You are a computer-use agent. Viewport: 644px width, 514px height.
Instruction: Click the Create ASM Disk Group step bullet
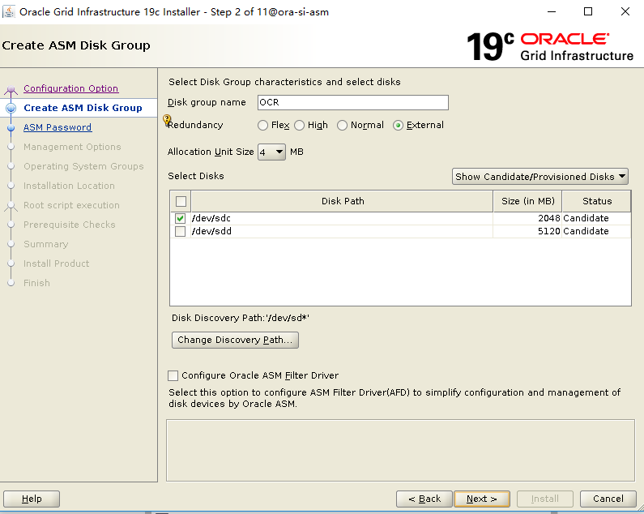(x=11, y=108)
